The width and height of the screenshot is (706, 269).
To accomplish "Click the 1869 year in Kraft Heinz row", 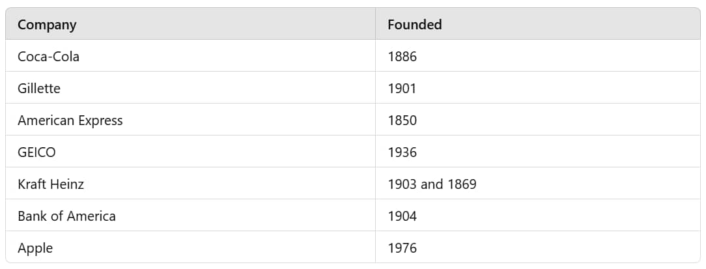I will click(462, 184).
